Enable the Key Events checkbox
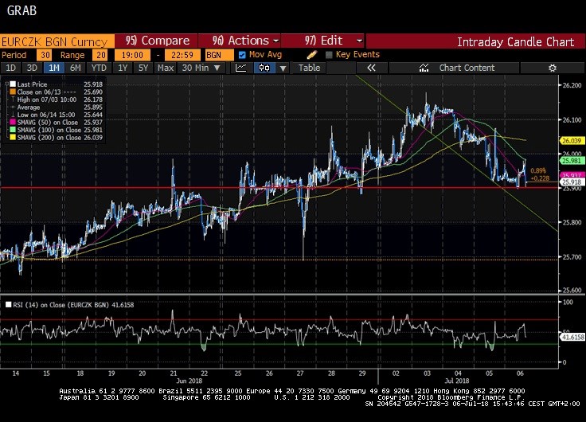Image resolution: width=586 pixels, height=422 pixels. click(x=329, y=55)
